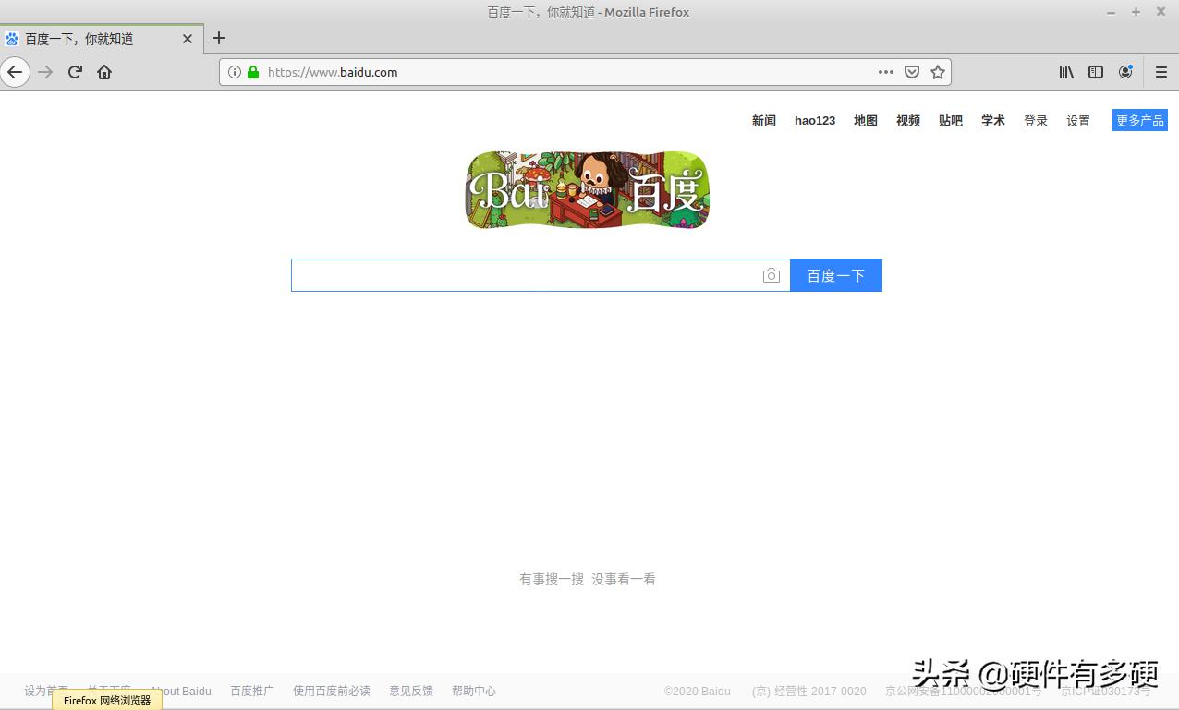This screenshot has height=710, width=1179.
Task: Open a new tab with the plus icon
Action: point(219,38)
